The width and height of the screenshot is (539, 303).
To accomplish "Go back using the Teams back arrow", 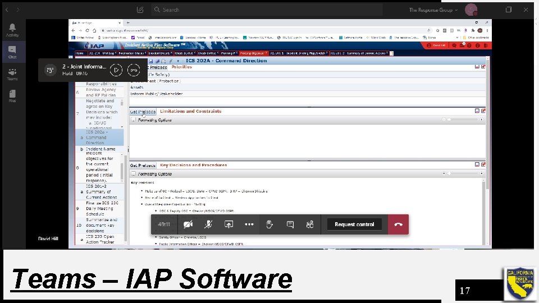I will (x=7, y=10).
